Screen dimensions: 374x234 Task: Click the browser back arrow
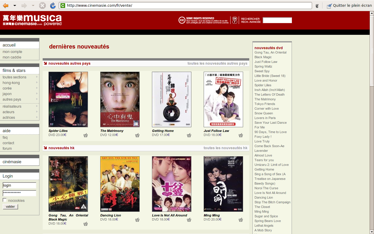(6, 6)
